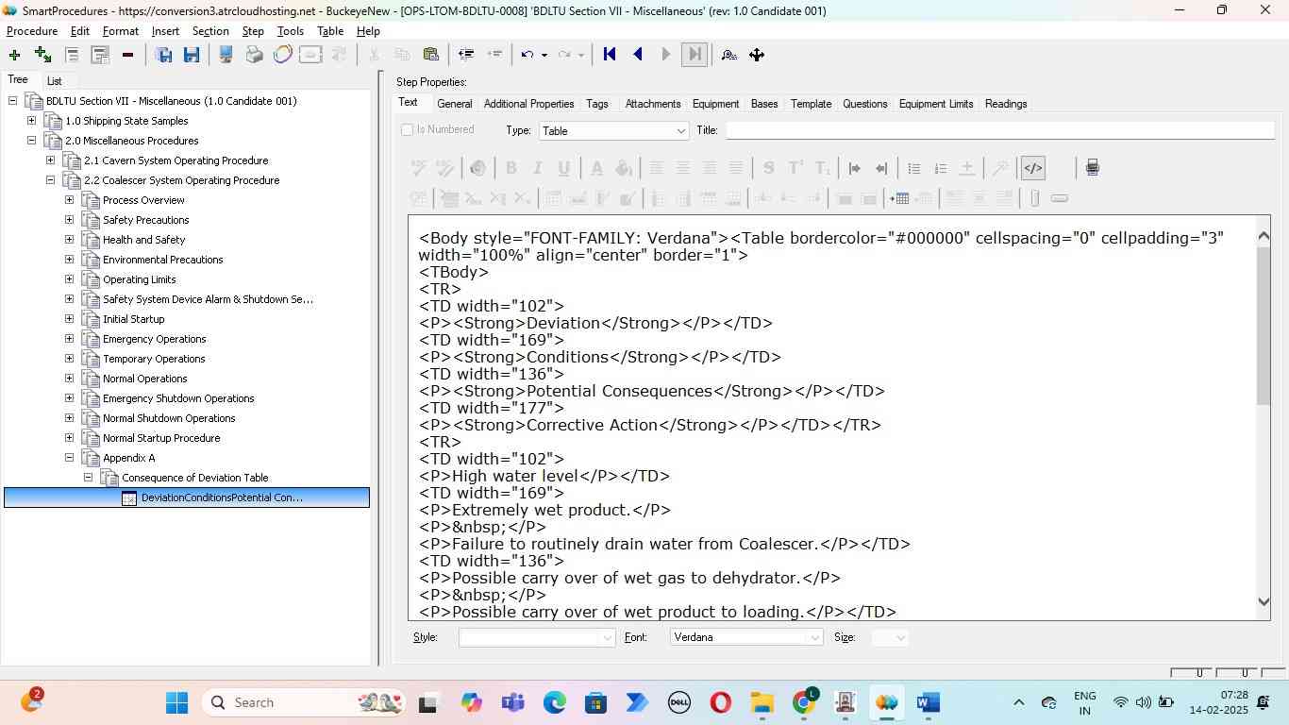The width and height of the screenshot is (1289, 725).
Task: Click the undo arrow icon
Action: 527,55
